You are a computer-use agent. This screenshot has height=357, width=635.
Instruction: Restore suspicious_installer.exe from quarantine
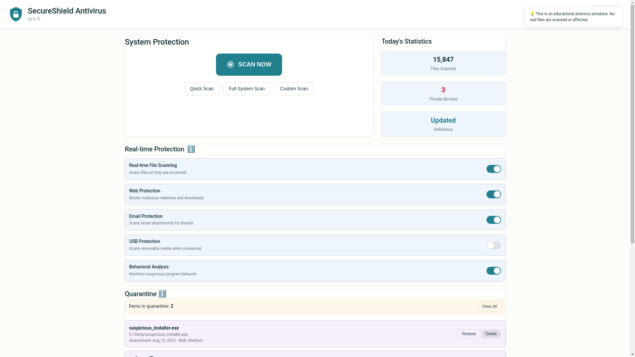point(469,334)
